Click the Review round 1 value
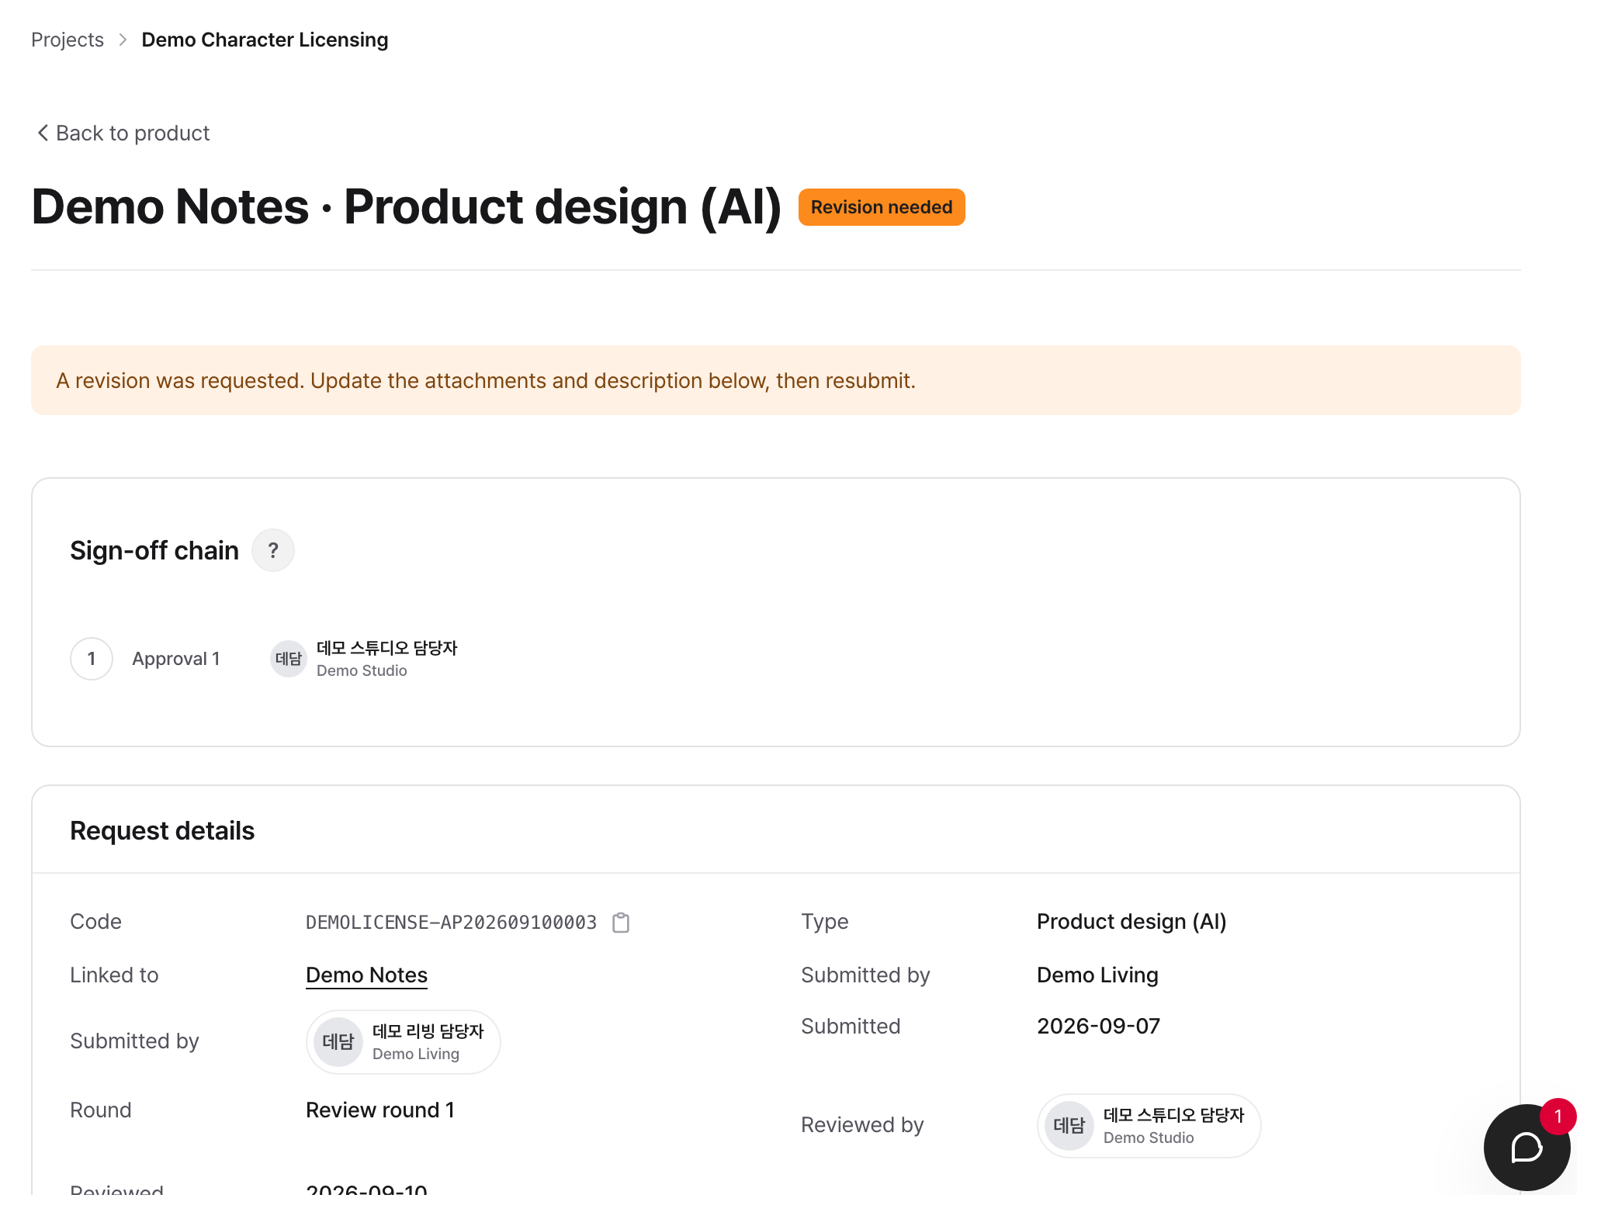This screenshot has height=1226, width=1608. 380,1110
